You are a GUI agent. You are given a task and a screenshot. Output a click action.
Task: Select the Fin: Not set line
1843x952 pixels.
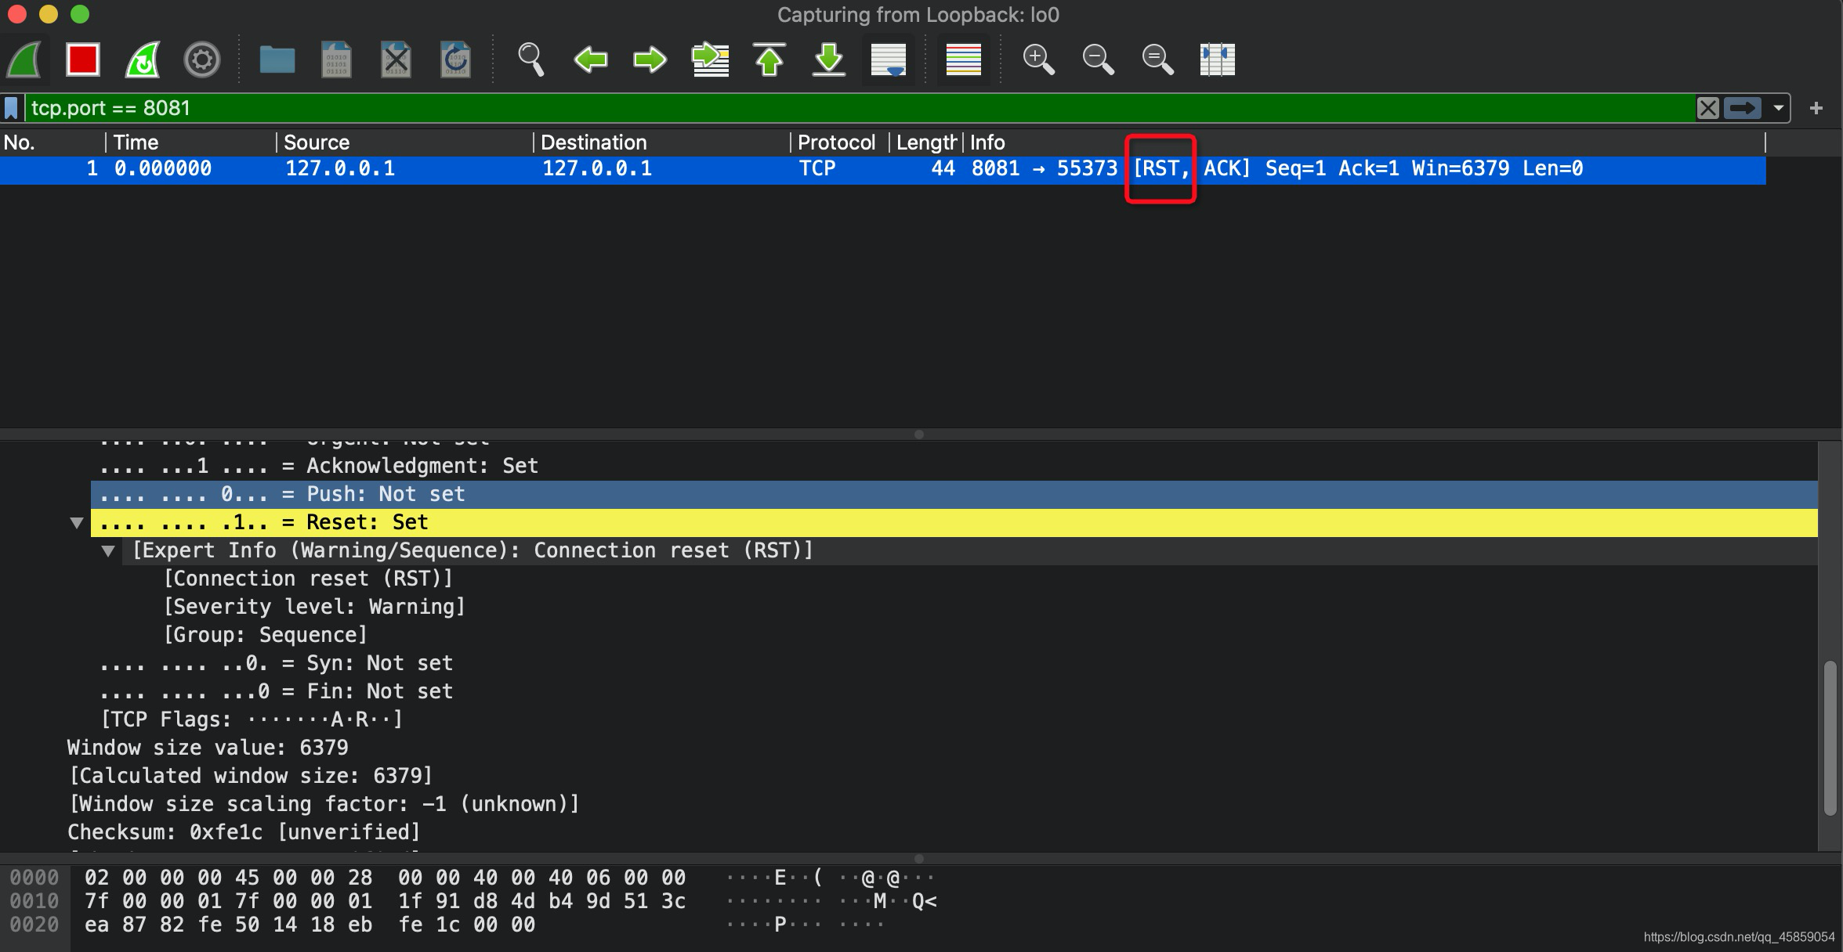277,691
